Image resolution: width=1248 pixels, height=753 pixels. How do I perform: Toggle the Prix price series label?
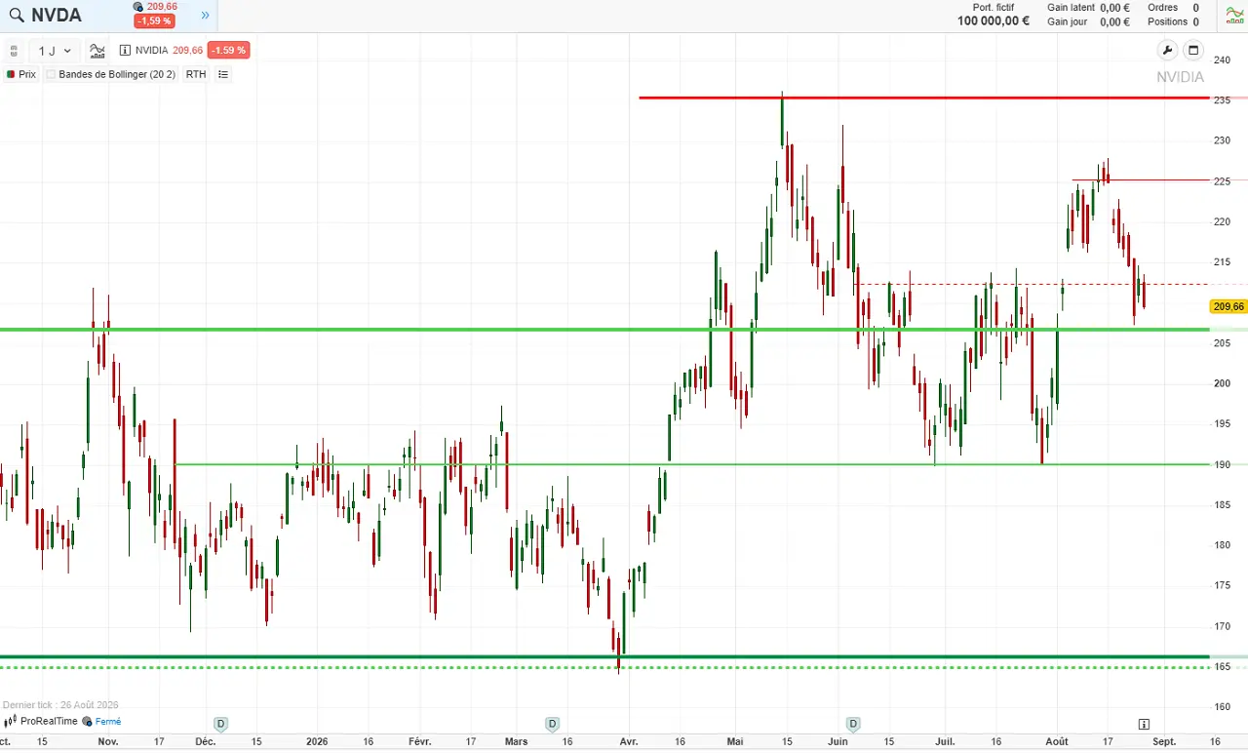coord(20,74)
